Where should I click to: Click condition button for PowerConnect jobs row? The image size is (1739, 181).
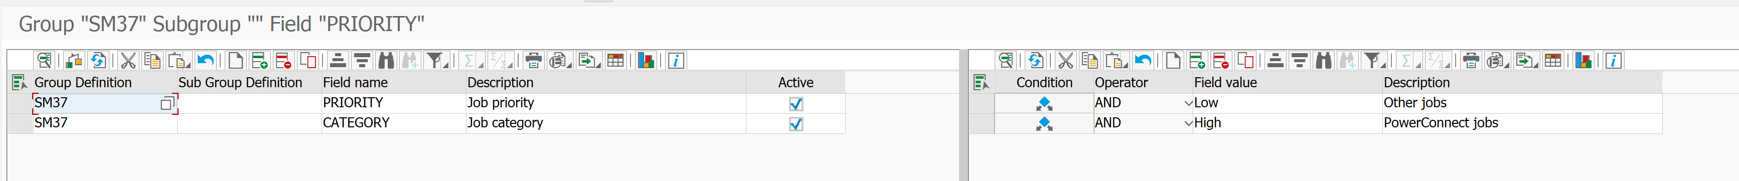[1044, 124]
